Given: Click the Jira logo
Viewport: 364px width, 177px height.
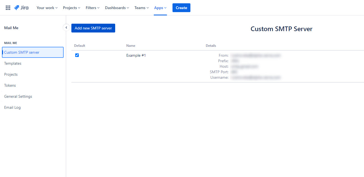Looking at the screenshot, I should 21,8.
